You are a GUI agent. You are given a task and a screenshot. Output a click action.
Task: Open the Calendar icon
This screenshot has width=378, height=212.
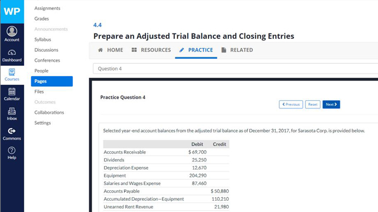click(12, 92)
